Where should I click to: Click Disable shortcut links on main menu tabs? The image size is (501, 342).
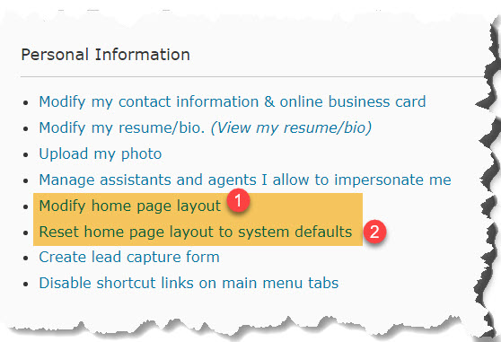point(189,284)
